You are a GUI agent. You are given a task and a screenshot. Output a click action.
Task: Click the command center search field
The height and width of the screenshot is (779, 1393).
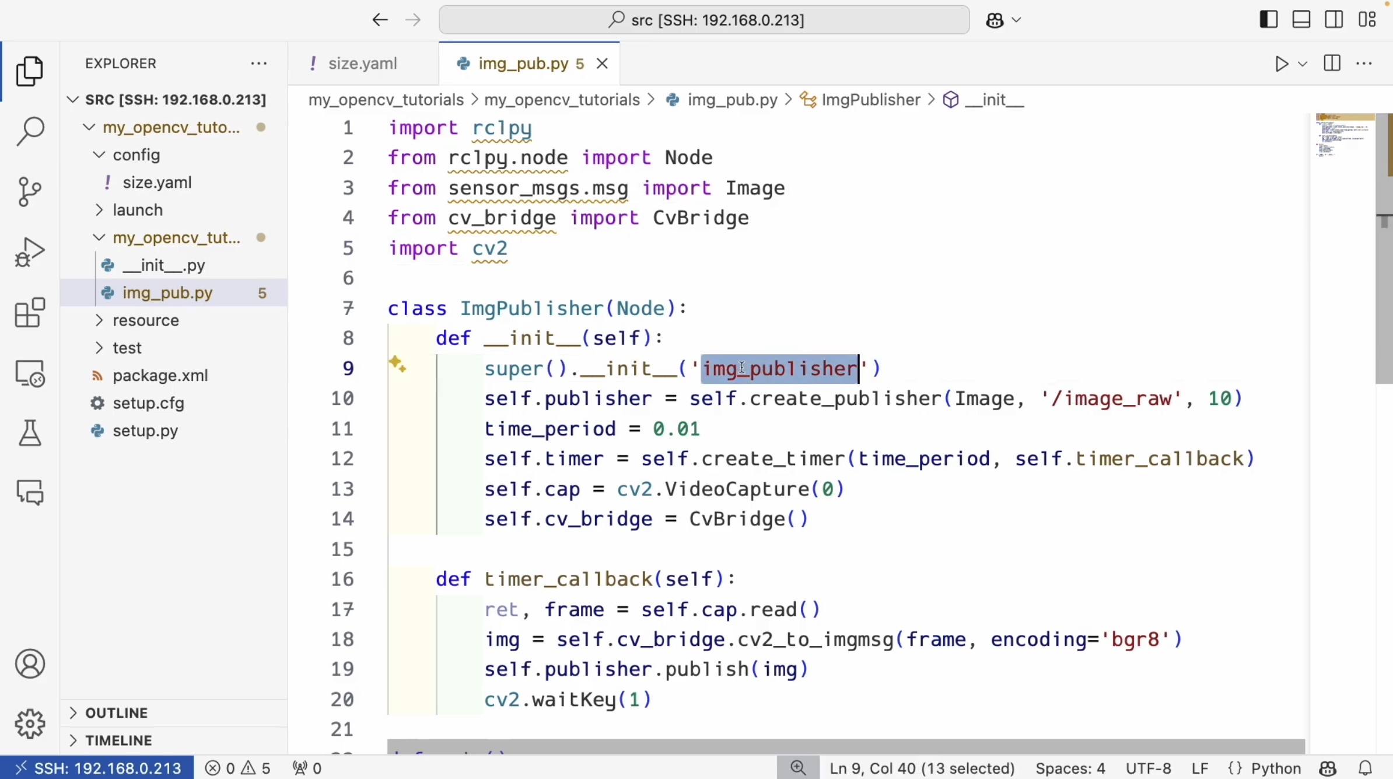[x=704, y=20]
